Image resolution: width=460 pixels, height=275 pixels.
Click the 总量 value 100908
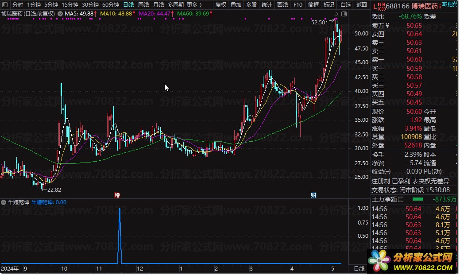click(411, 137)
